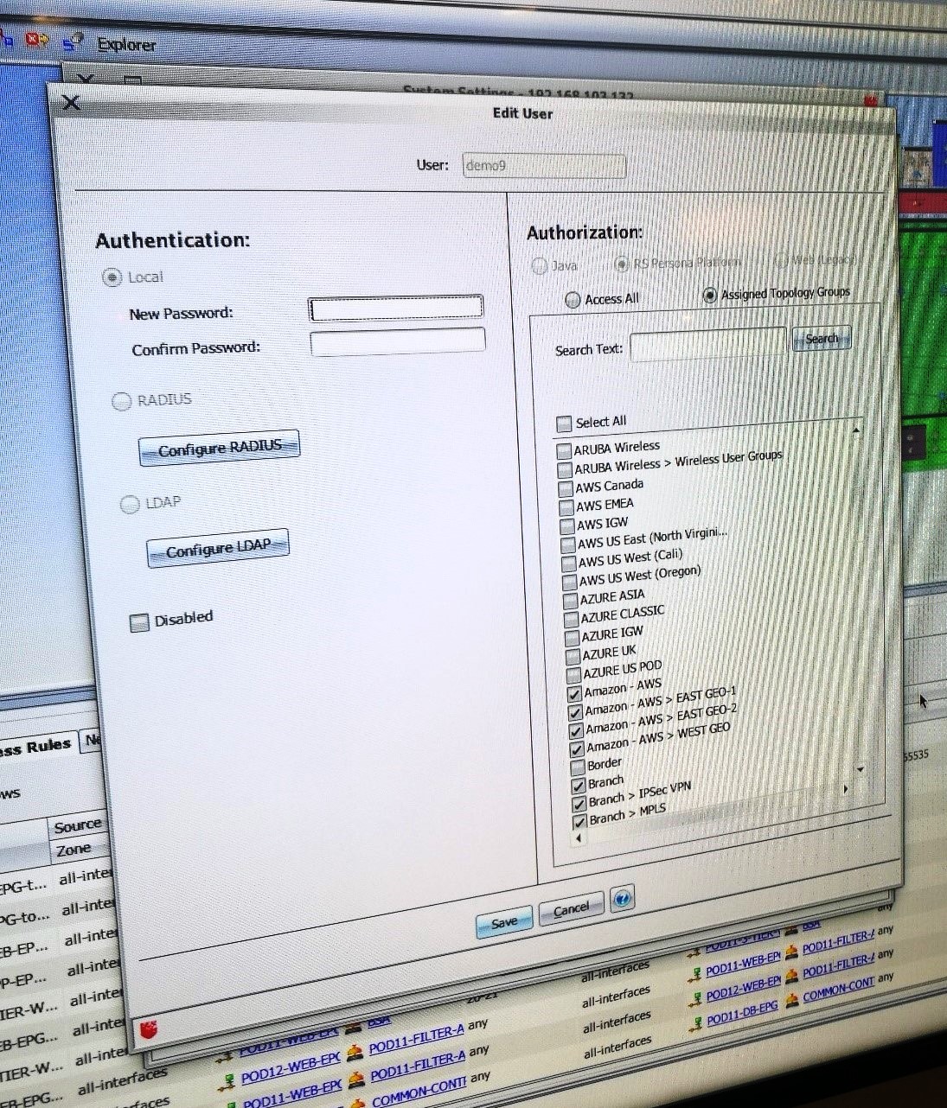The width and height of the screenshot is (947, 1108).
Task: Open the Explorer menu item
Action: coord(126,45)
